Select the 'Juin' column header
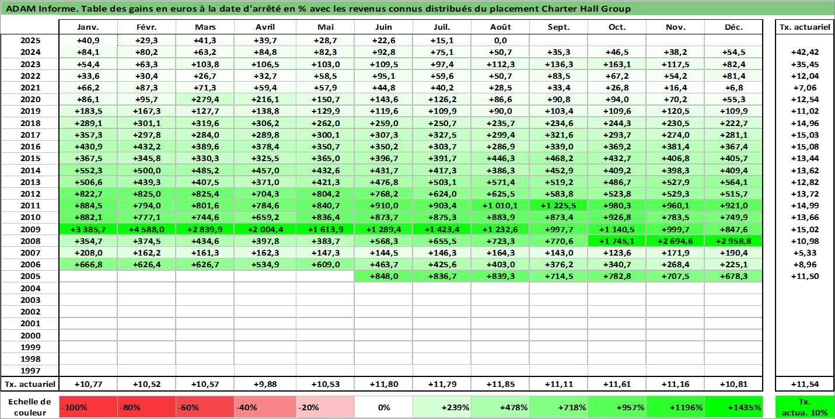Screen dimensions: 835x419 (383, 27)
